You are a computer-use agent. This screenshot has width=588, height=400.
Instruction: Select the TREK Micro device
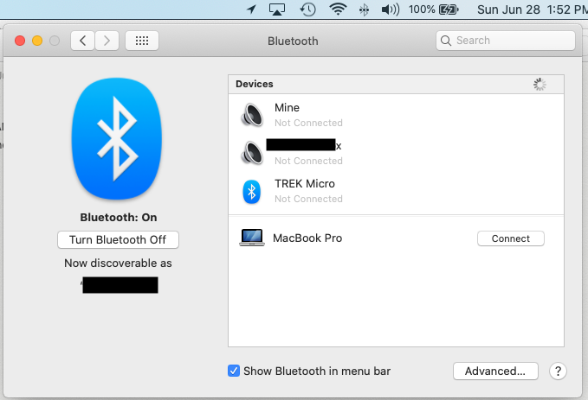coord(396,191)
